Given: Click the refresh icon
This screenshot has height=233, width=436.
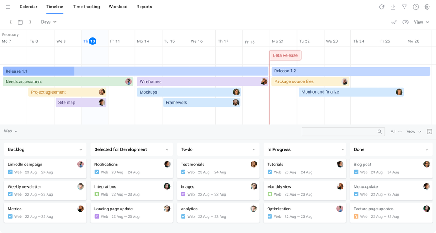Looking at the screenshot, I should coord(381,7).
